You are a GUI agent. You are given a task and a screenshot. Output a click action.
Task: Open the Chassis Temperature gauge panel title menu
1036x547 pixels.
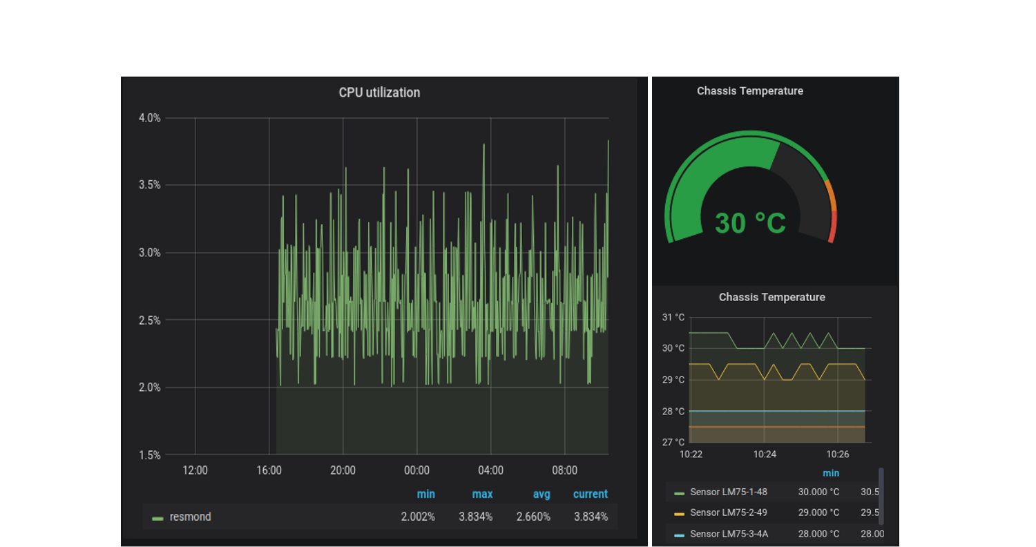point(750,91)
